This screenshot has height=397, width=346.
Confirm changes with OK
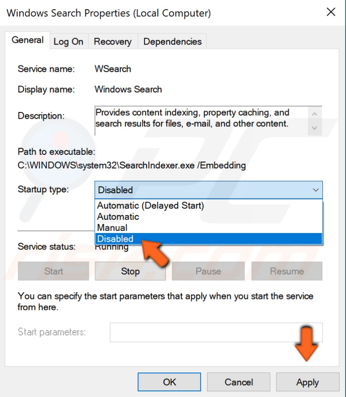point(169,382)
